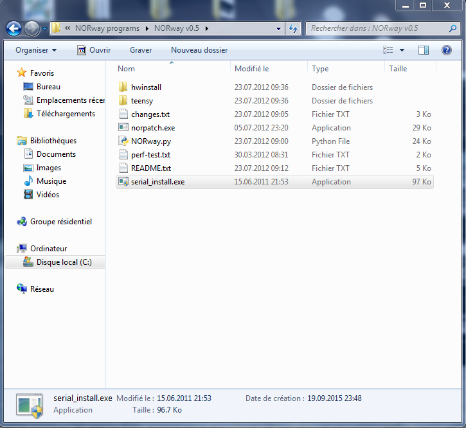Viewport: 466px width, 428px height.
Task: Go back with the blue Back arrow
Action: (x=13, y=28)
